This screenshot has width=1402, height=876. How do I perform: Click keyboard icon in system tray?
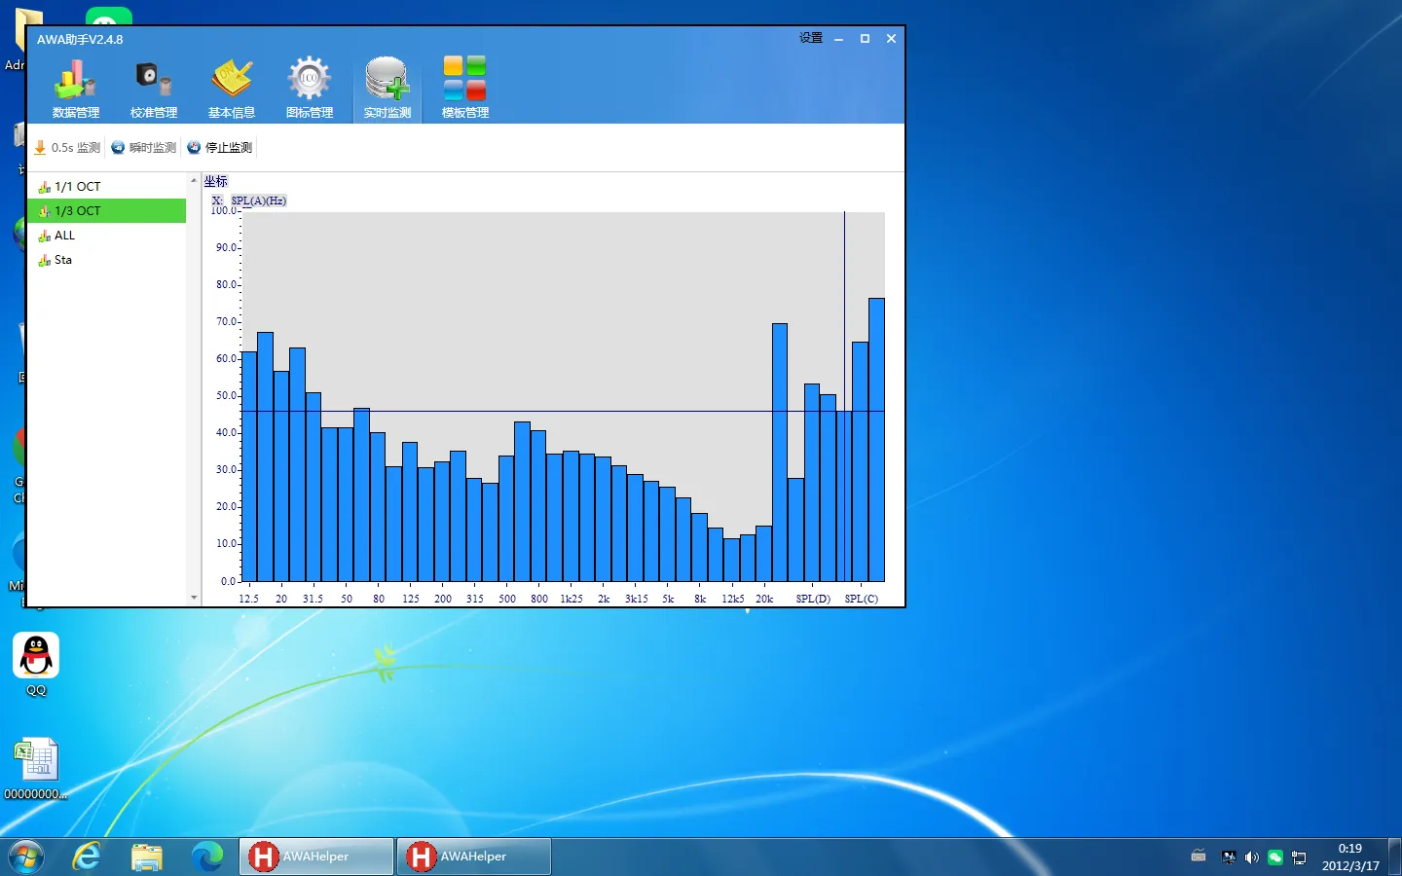coord(1199,857)
